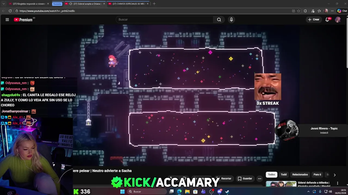Open the browser Favorites list icon
Viewport: 348px width, 195px height.
tap(319, 11)
